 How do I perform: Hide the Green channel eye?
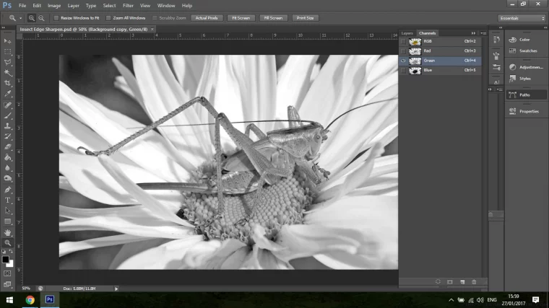tap(403, 61)
